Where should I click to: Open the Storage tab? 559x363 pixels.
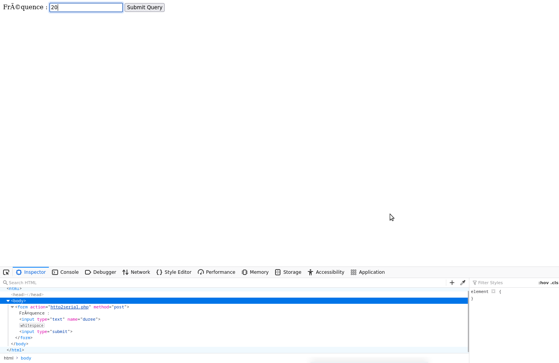tap(288, 272)
